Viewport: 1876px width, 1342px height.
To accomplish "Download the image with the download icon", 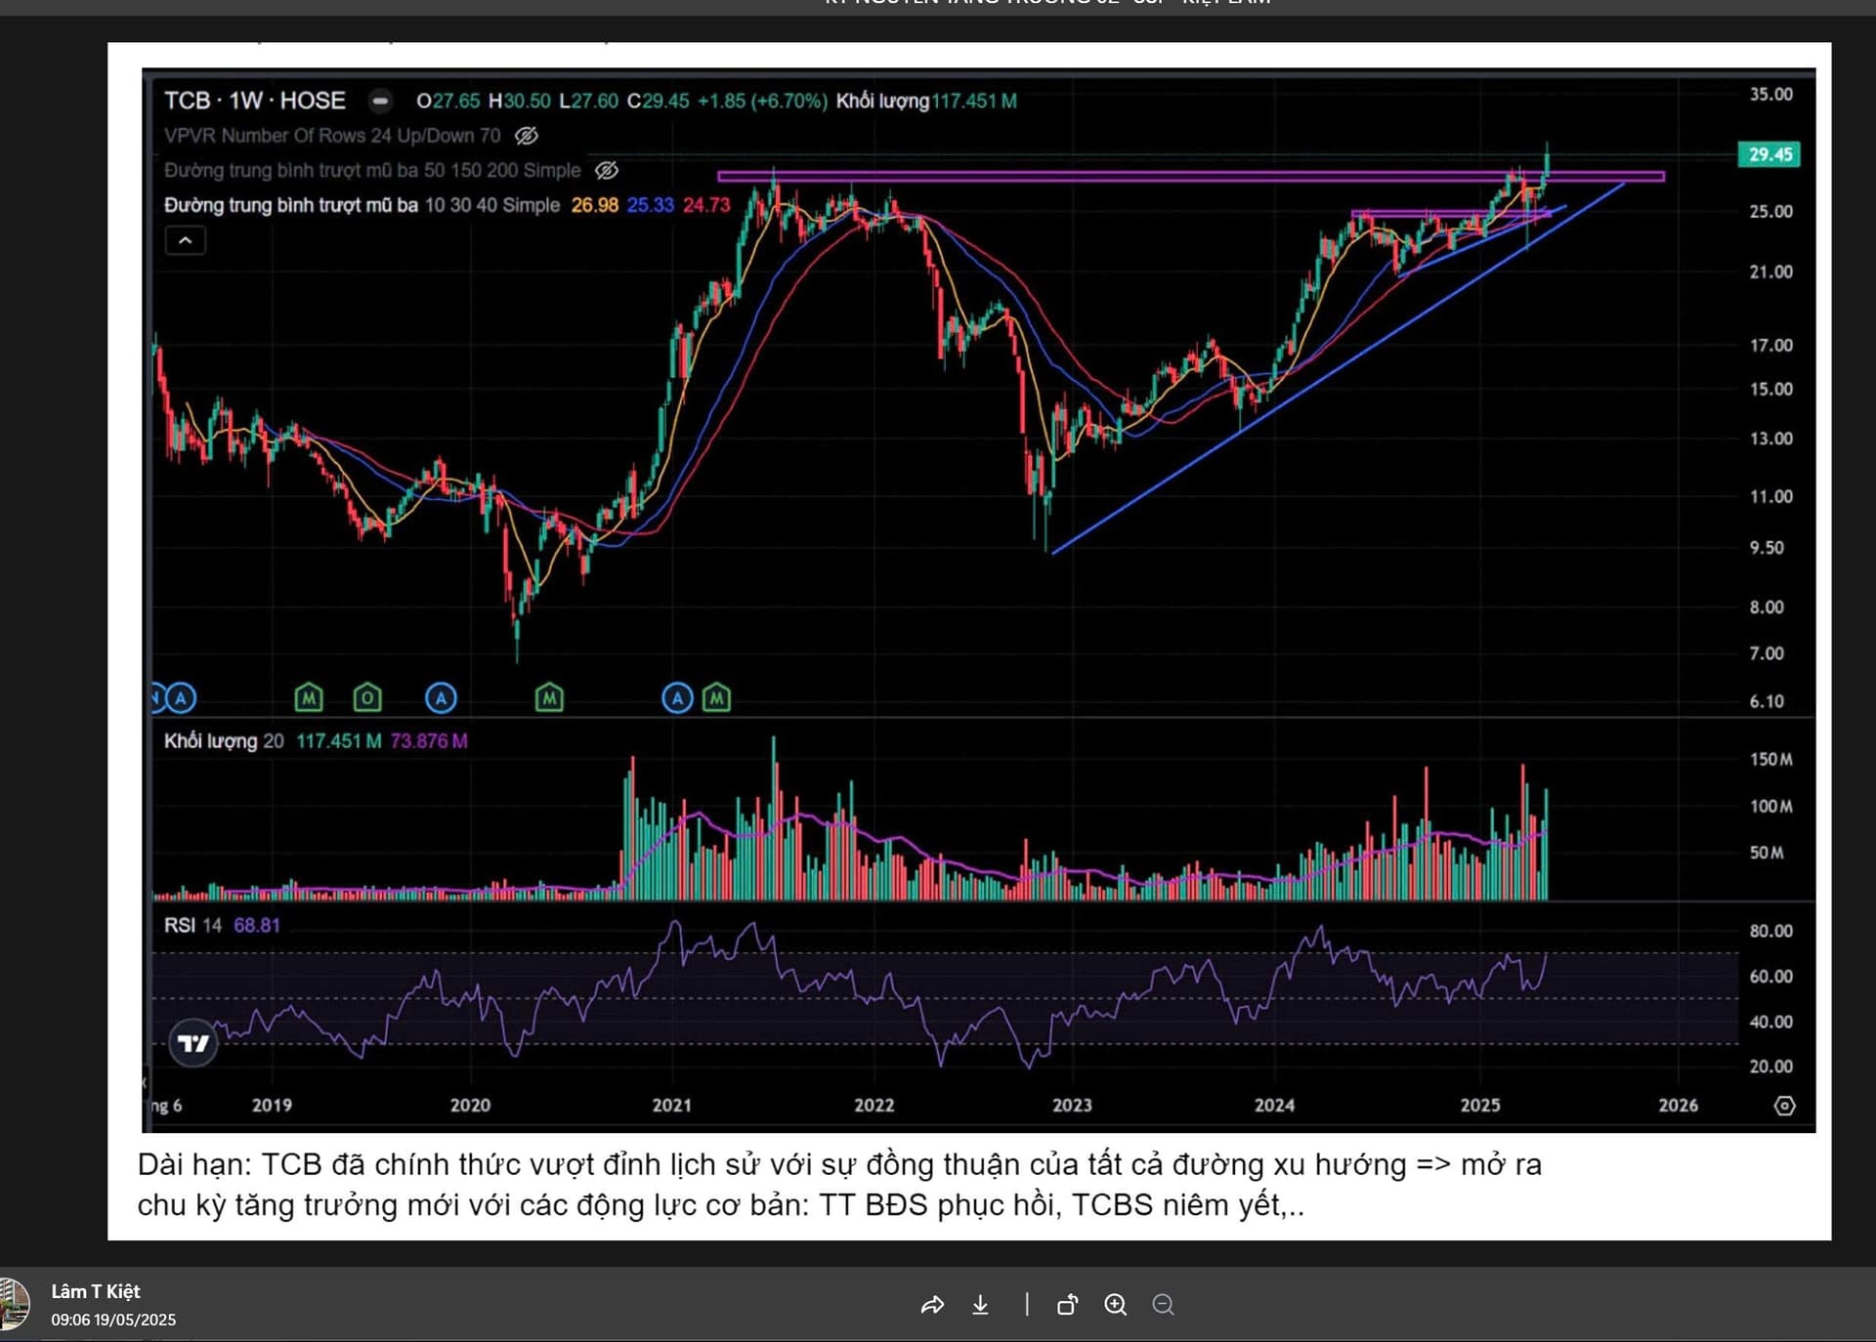I will pos(980,1305).
